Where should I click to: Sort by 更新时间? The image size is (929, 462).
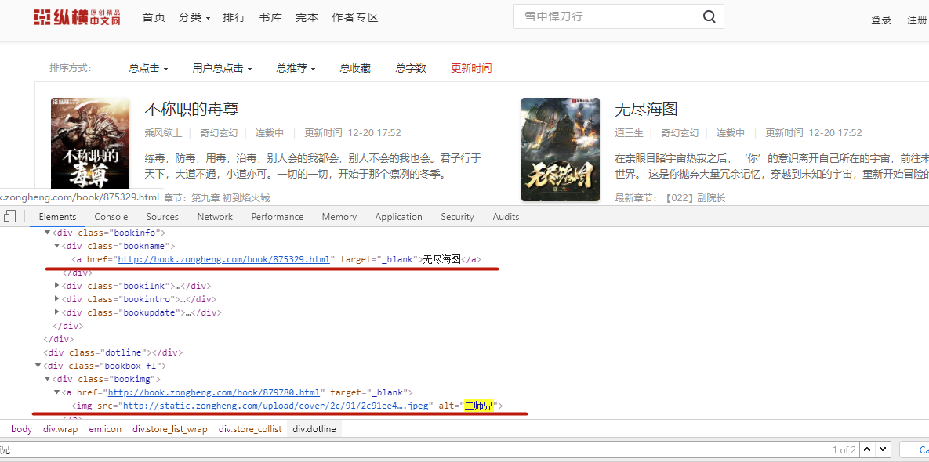point(471,69)
